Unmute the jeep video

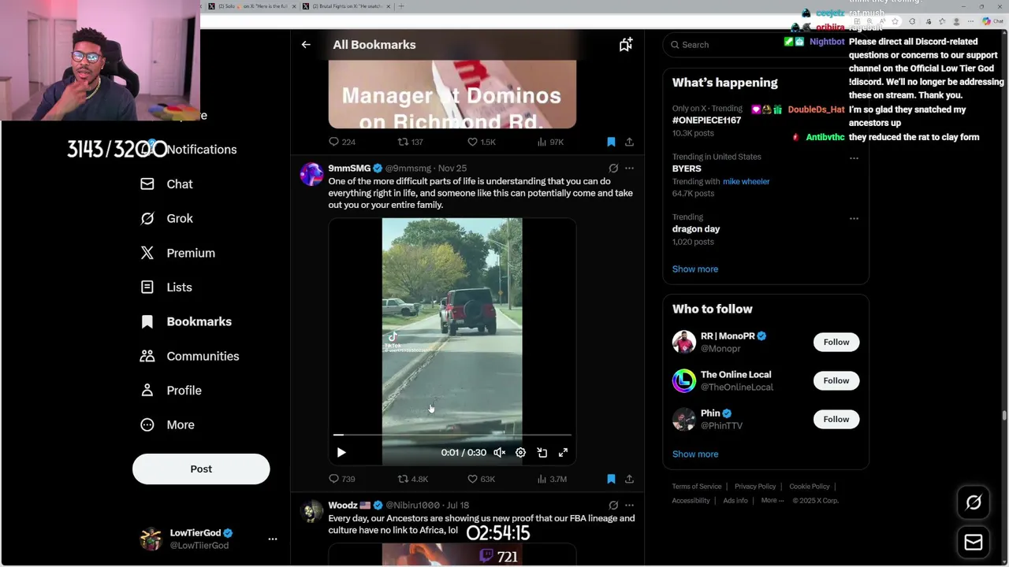(x=499, y=453)
